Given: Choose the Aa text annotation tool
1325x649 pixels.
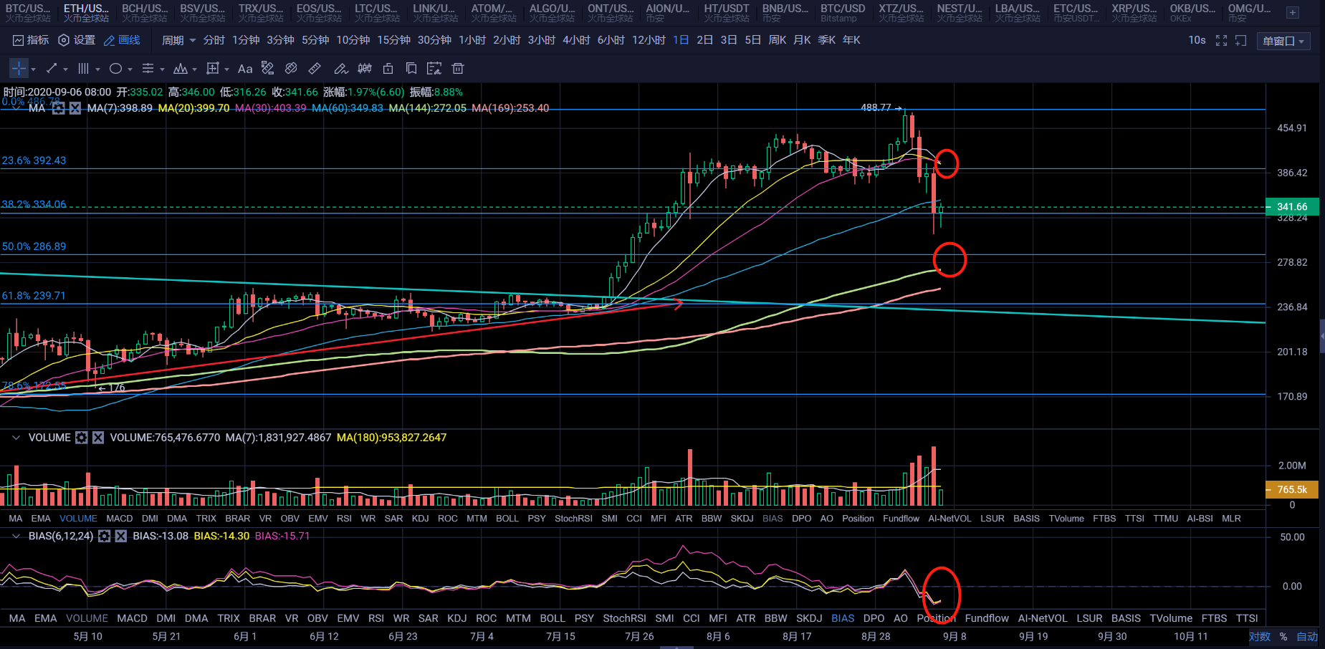Looking at the screenshot, I should 245,69.
